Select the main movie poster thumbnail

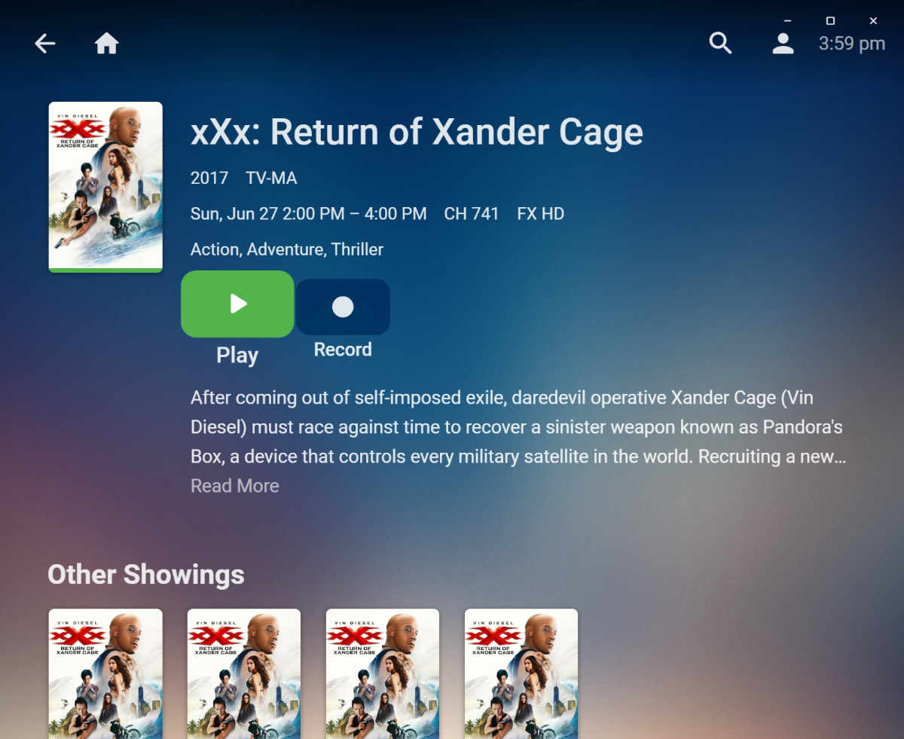(105, 187)
